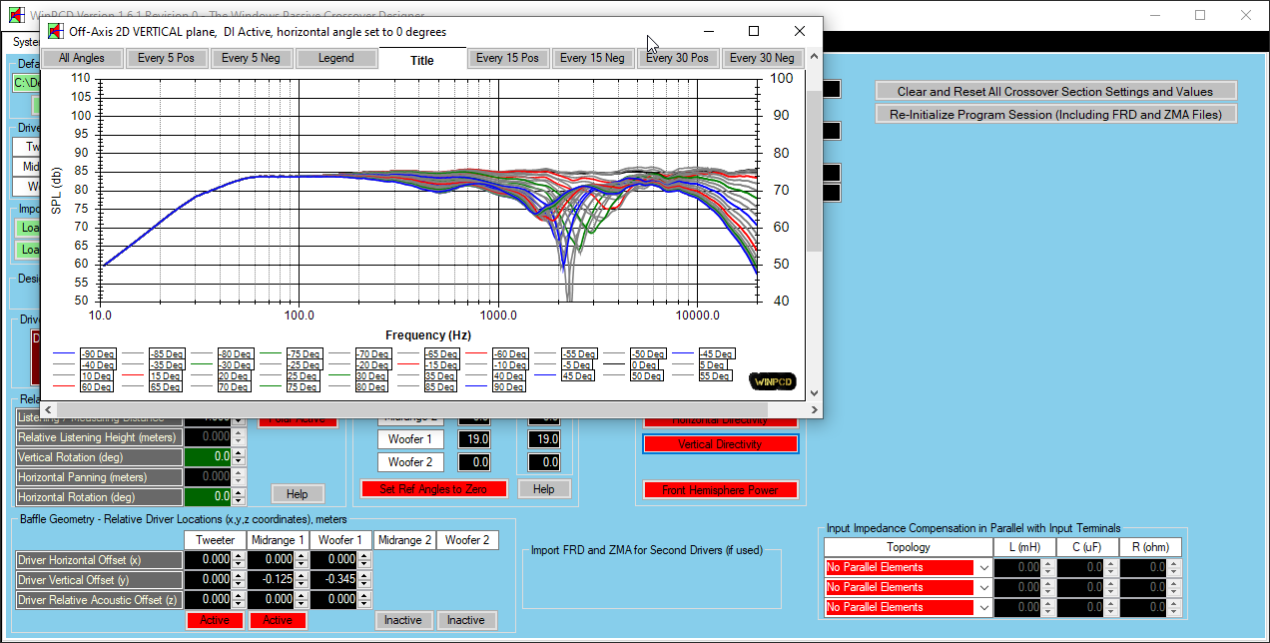This screenshot has width=1270, height=643.
Task: Click the popup's vertical scrollbar down arrow
Action: (x=814, y=393)
